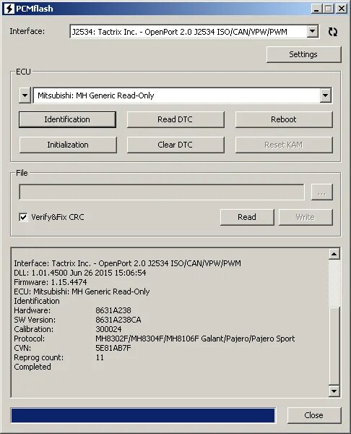The image size is (351, 434).
Task: Click the log scrollbar up arrow
Action: click(334, 254)
